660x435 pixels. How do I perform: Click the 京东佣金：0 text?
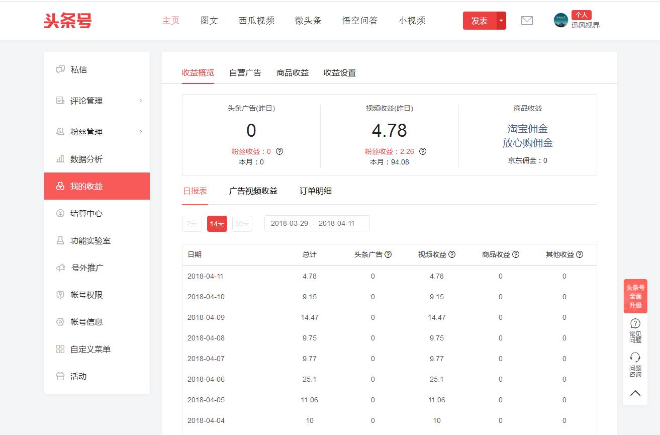pos(528,161)
